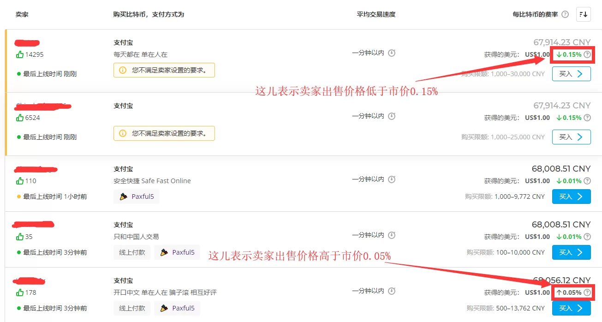Click the clock icon in the 14295 seller row
This screenshot has width=602, height=322.
392,53
